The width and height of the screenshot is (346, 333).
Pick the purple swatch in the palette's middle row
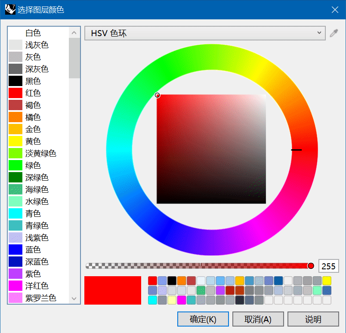click(220, 290)
